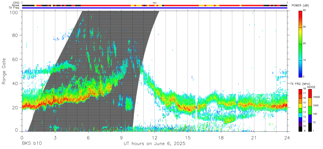The height and width of the screenshot is (149, 323).
Task: Click the NOISE legend title
Action: (312, 87)
